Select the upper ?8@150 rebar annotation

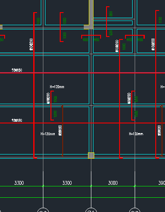pos(17,70)
